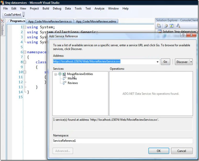Click Solution Explorer Show All Files icon
Screen dimensions: 199x161
[x=166, y=26]
